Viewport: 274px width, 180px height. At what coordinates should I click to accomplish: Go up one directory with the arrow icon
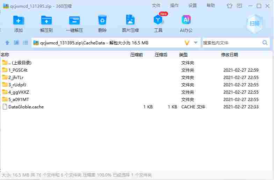7,43
